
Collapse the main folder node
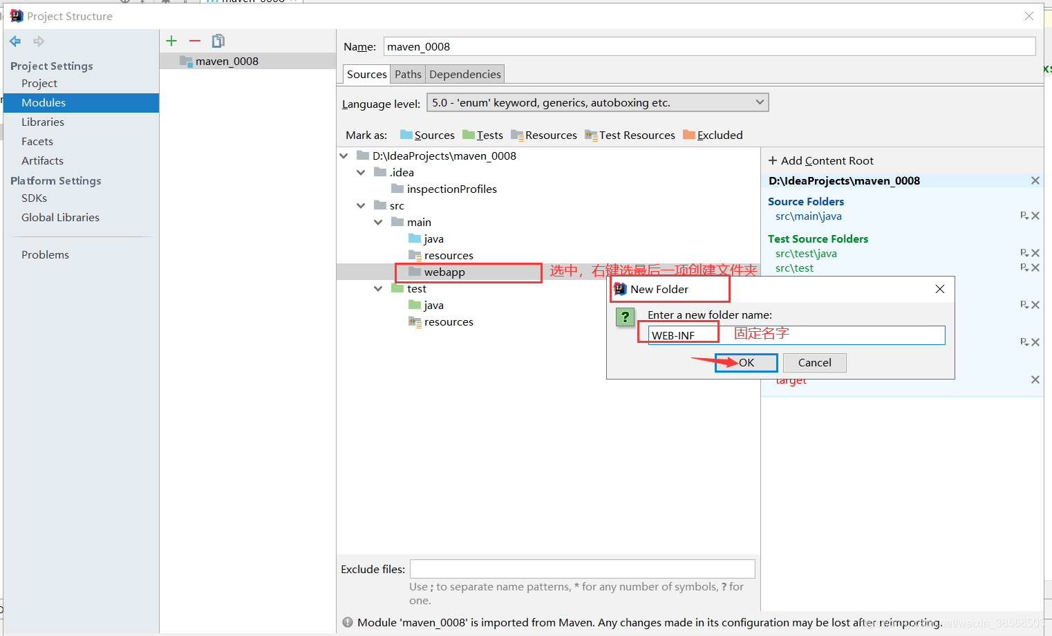[x=378, y=222]
